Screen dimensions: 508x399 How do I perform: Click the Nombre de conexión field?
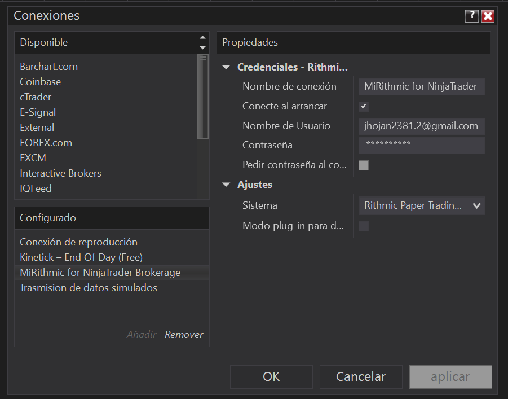[x=421, y=86]
